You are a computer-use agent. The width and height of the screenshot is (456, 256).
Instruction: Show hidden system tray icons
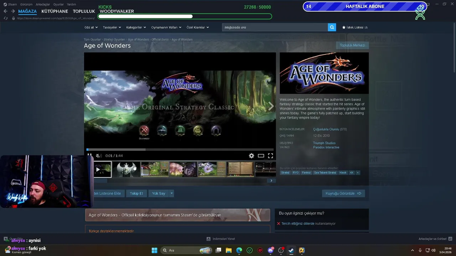(x=413, y=250)
